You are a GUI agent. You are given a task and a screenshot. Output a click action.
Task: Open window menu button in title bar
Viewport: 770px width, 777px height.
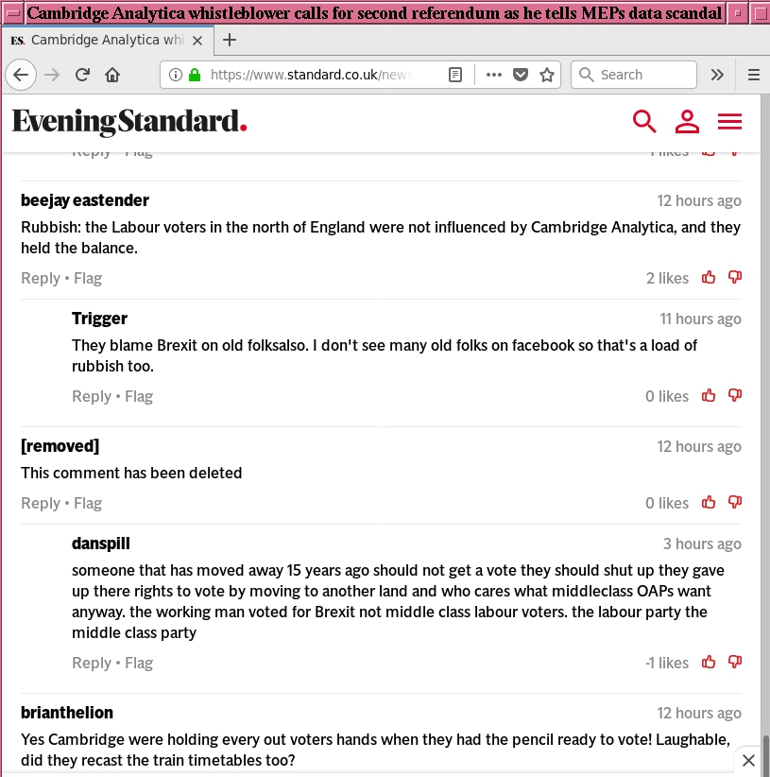tap(12, 13)
